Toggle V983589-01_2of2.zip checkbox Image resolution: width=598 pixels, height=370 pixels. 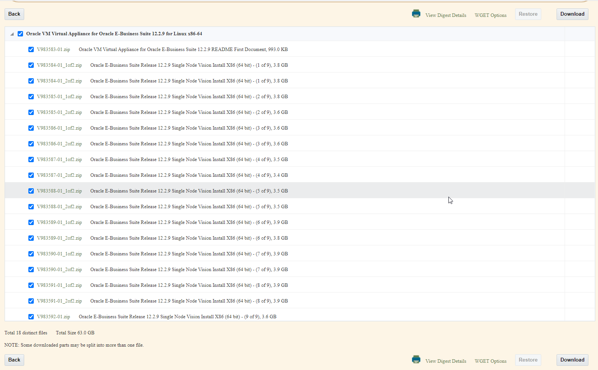31,238
